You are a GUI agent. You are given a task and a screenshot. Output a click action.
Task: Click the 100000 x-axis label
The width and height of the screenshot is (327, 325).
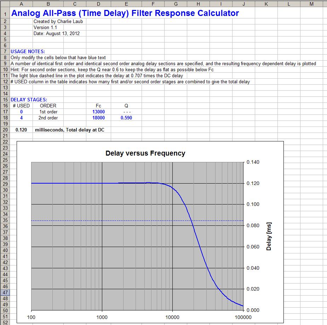coord(243,317)
